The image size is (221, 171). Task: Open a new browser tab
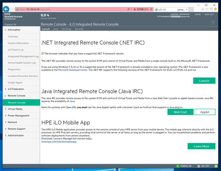coord(191,9)
